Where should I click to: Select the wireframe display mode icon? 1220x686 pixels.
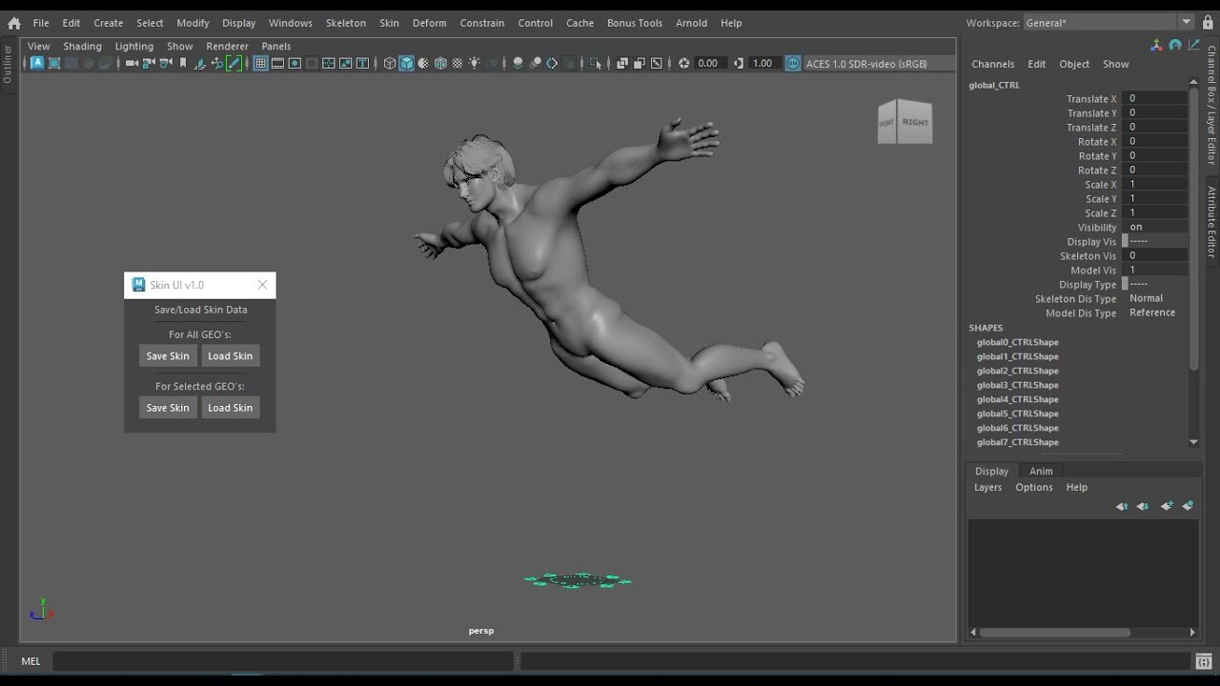pyautogui.click(x=390, y=63)
